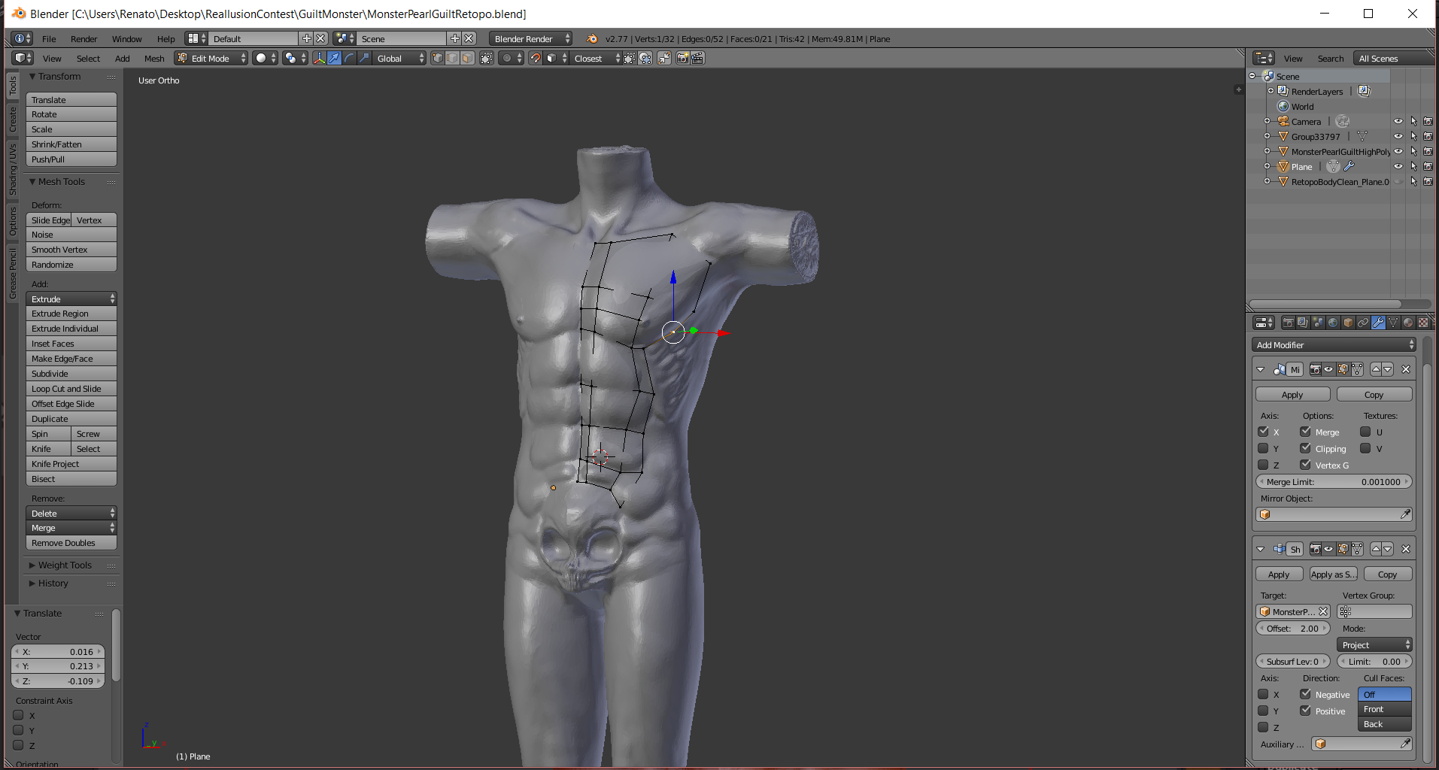Toggle limit selection to visible icon
The width and height of the screenshot is (1439, 770).
coord(487,58)
